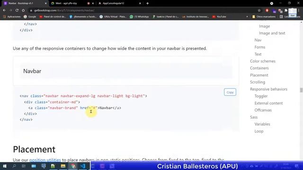Open the Bienvenido a Facebook bookmark

(83, 17)
